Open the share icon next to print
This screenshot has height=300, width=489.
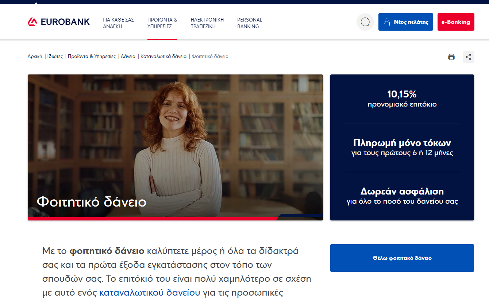(469, 57)
